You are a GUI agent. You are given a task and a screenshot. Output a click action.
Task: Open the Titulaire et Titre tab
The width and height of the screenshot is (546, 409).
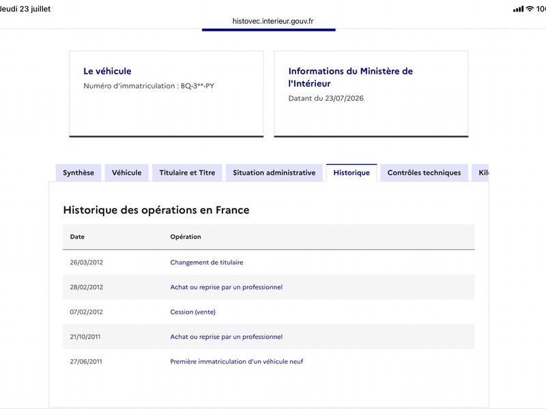point(187,172)
